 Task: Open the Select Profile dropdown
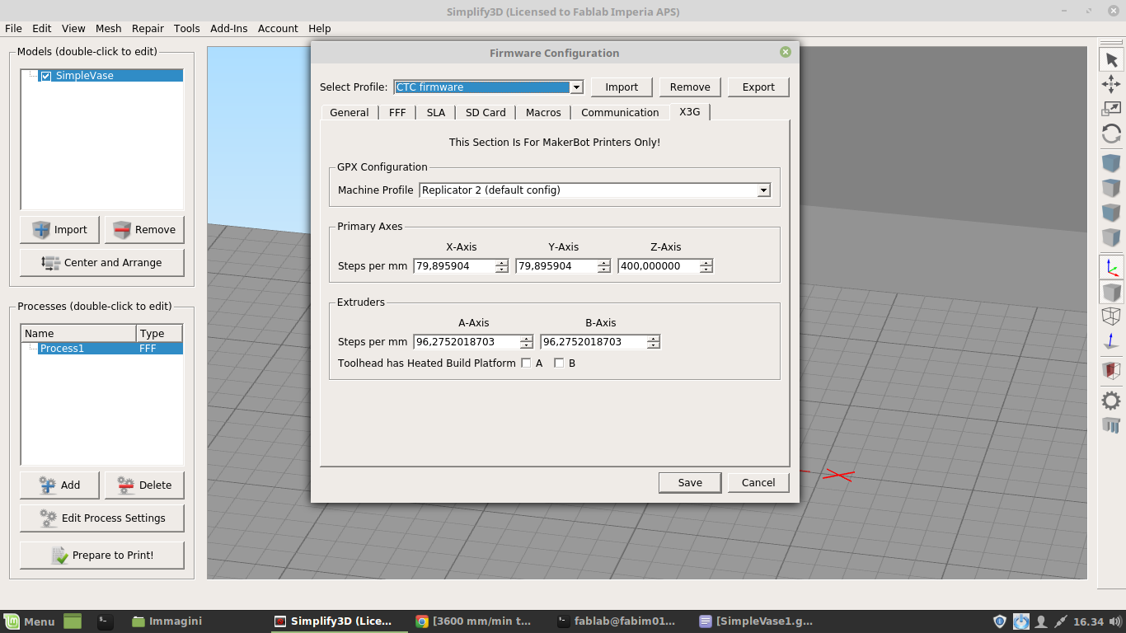489,87
